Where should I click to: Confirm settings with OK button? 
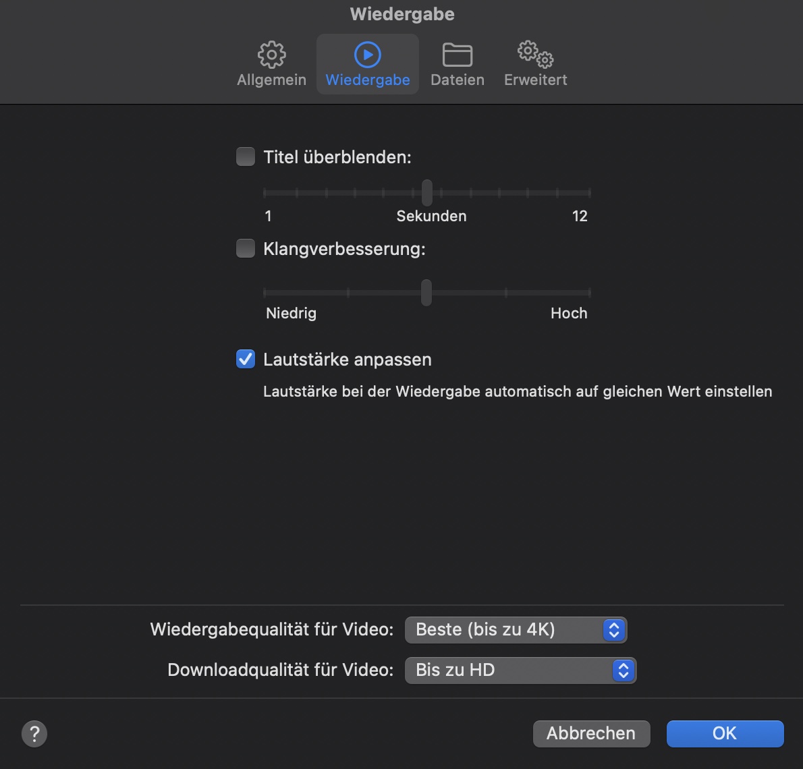click(x=725, y=734)
